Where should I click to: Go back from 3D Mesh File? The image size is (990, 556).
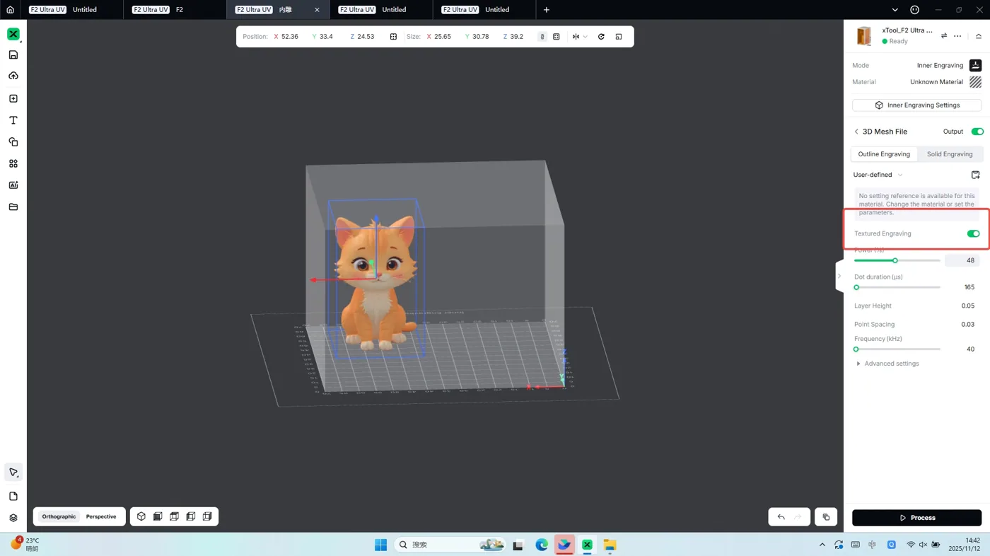click(x=856, y=132)
